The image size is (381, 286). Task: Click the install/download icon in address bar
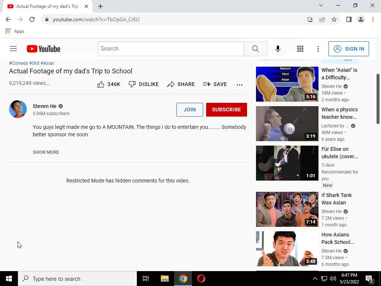tap(310, 19)
